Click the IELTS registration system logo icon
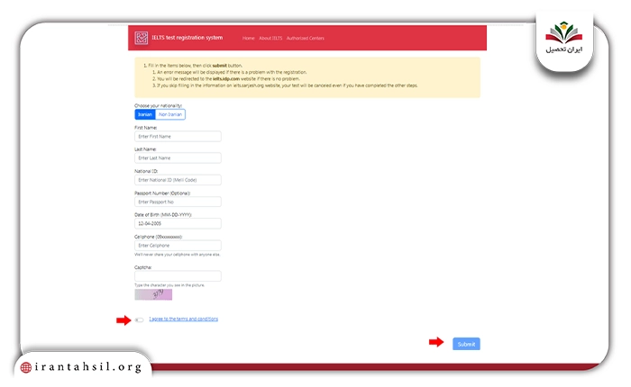Viewport: 631px width, 387px height. (141, 38)
